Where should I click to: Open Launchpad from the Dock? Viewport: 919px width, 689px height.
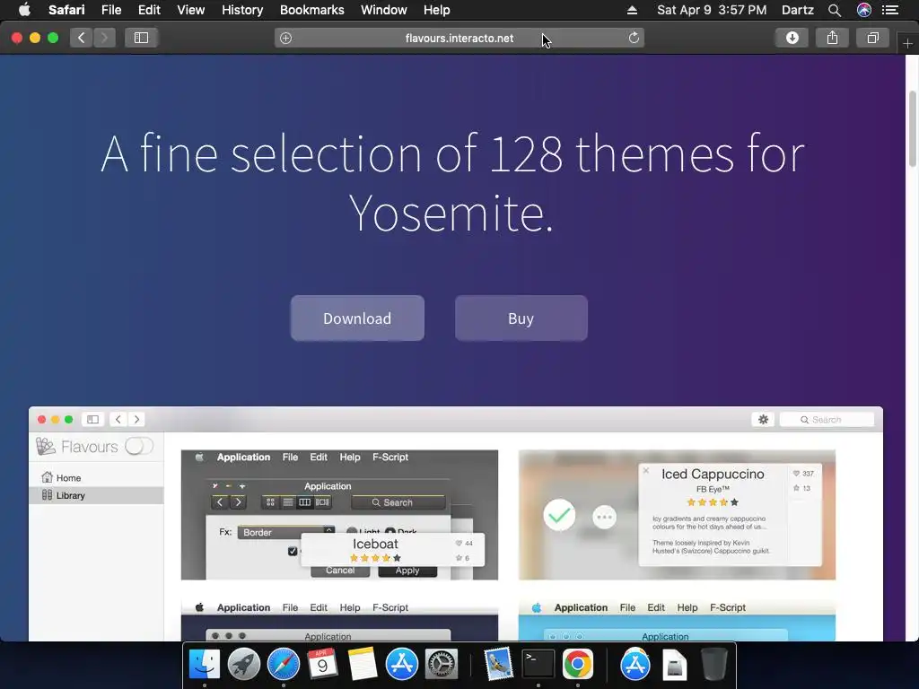244,665
